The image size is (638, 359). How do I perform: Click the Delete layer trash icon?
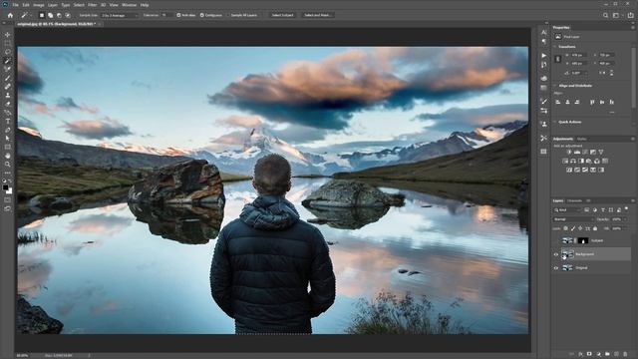click(x=625, y=354)
